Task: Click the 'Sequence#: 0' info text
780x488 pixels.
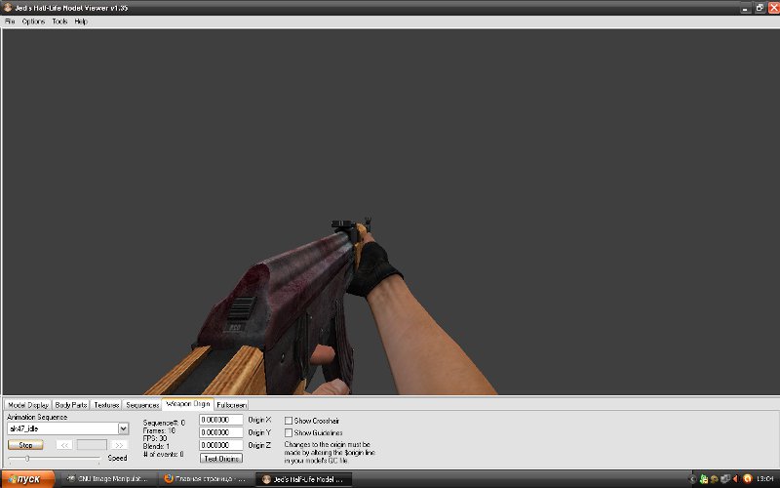Action: (x=164, y=423)
